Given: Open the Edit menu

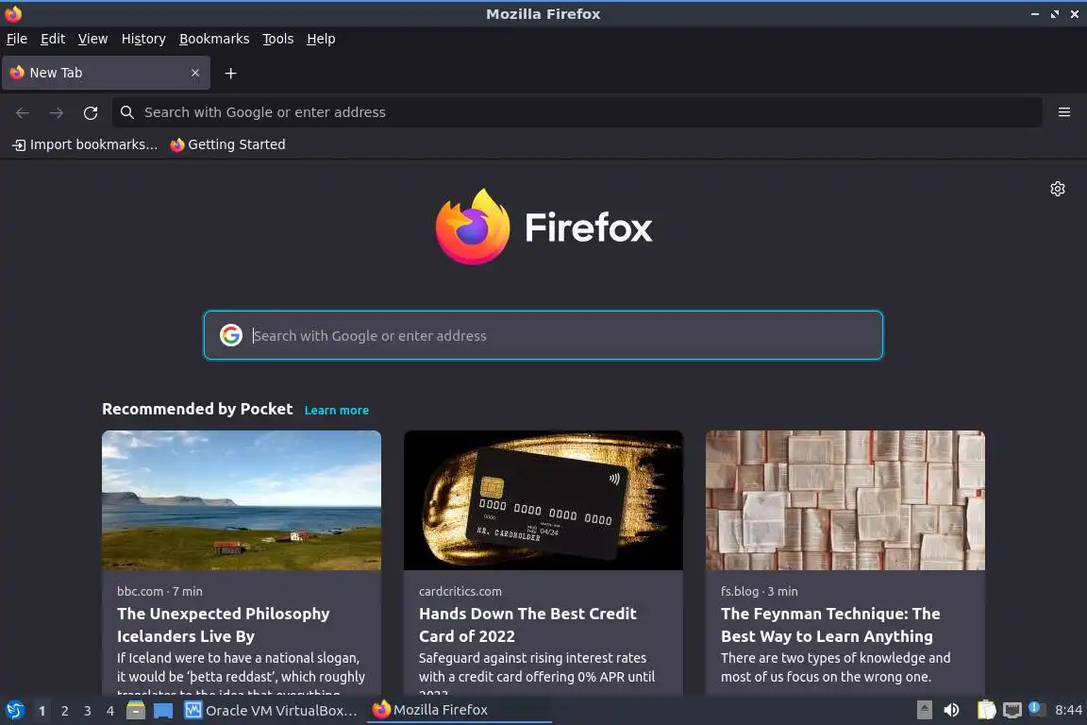Looking at the screenshot, I should click(53, 39).
